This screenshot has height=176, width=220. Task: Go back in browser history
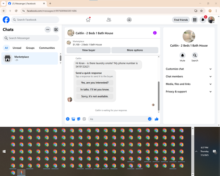(x=4, y=11)
